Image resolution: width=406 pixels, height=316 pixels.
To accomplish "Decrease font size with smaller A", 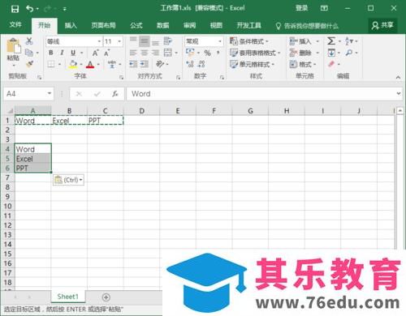I will 107,53.
